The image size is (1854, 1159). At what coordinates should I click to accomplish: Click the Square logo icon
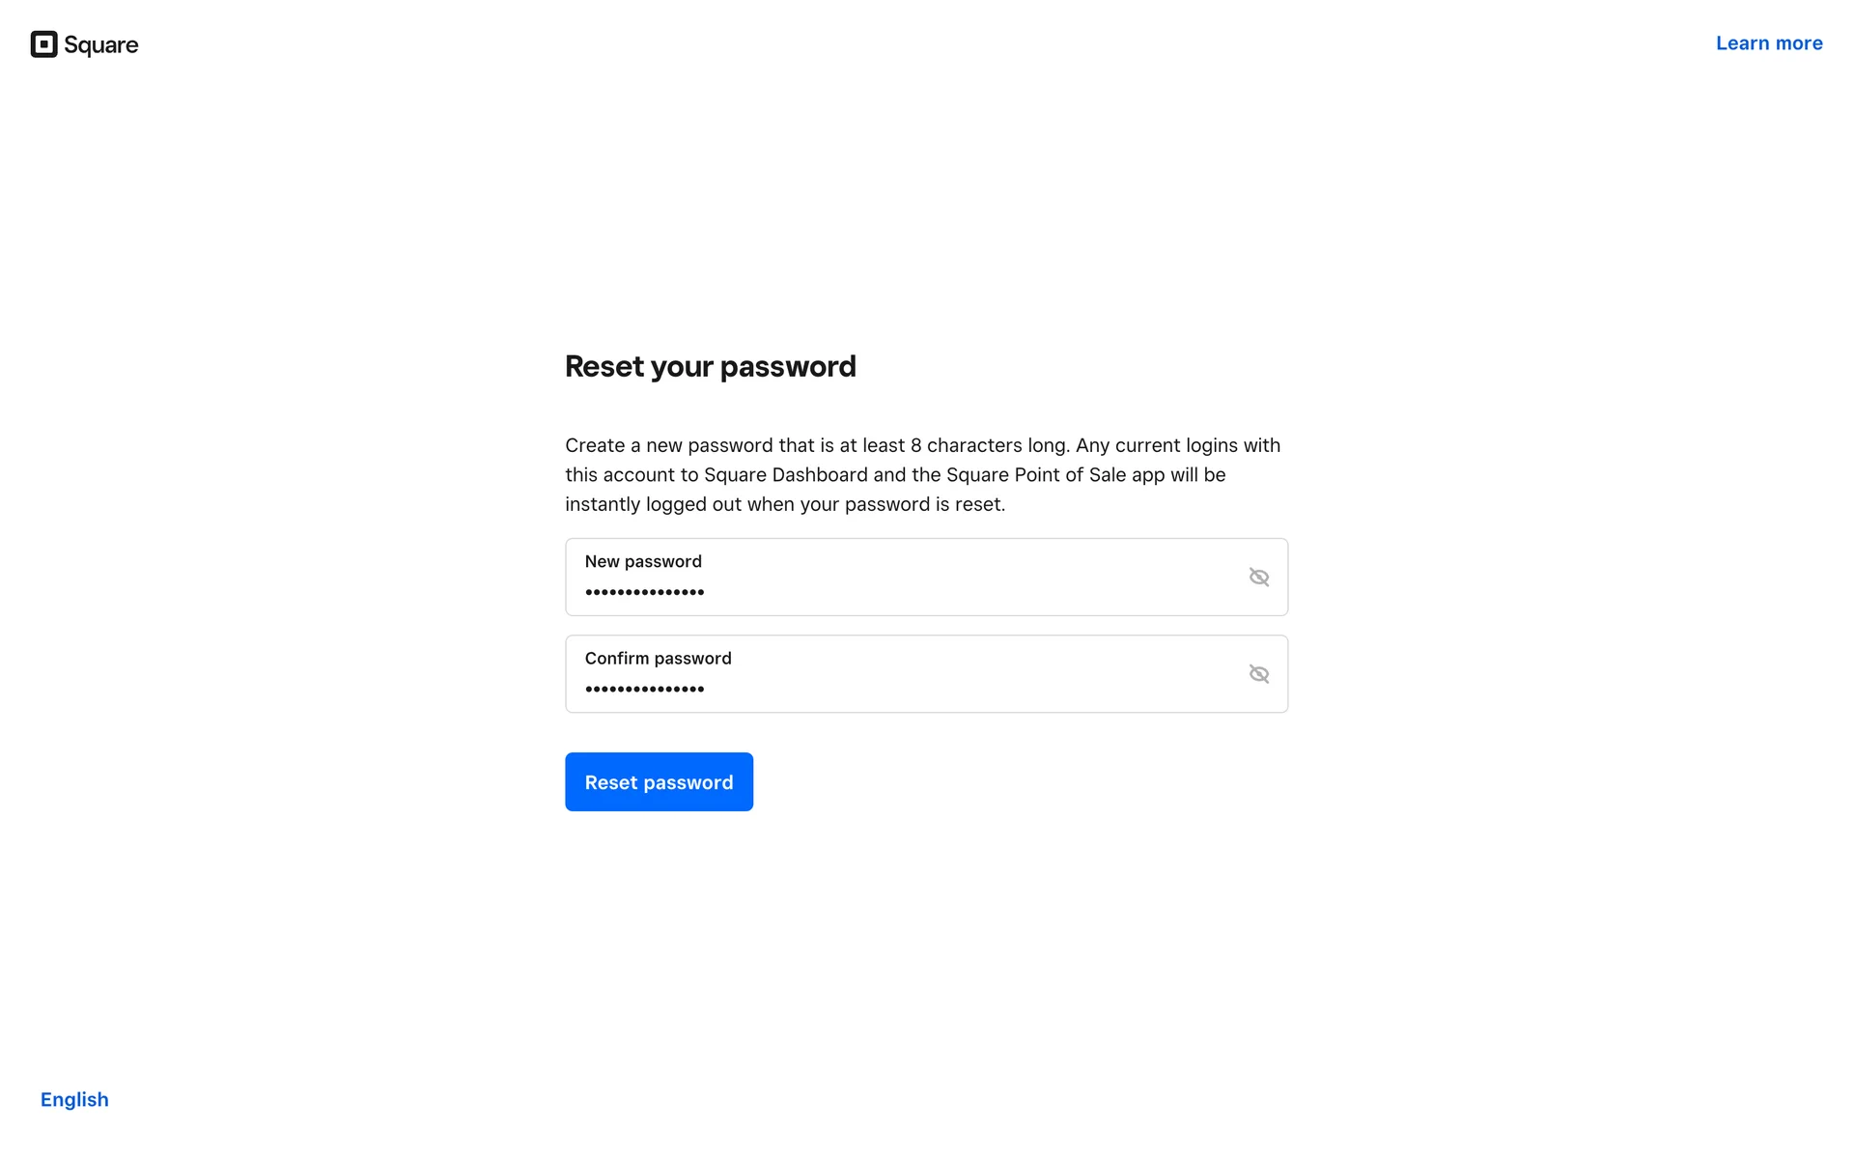(44, 44)
